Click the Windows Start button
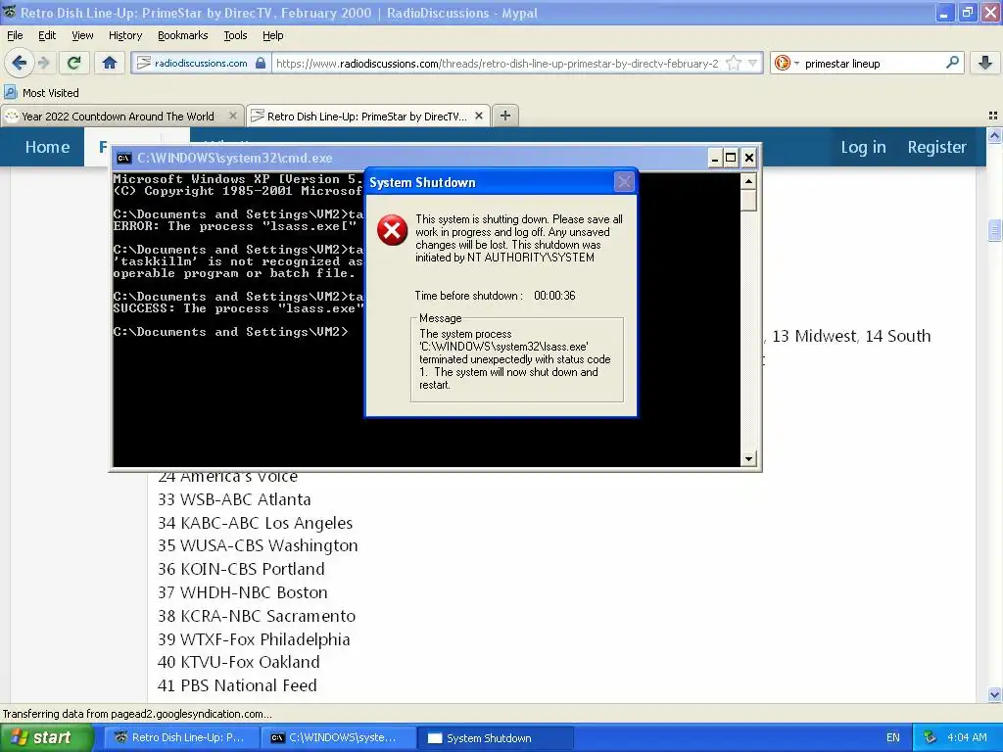This screenshot has height=752, width=1003. coord(46,738)
